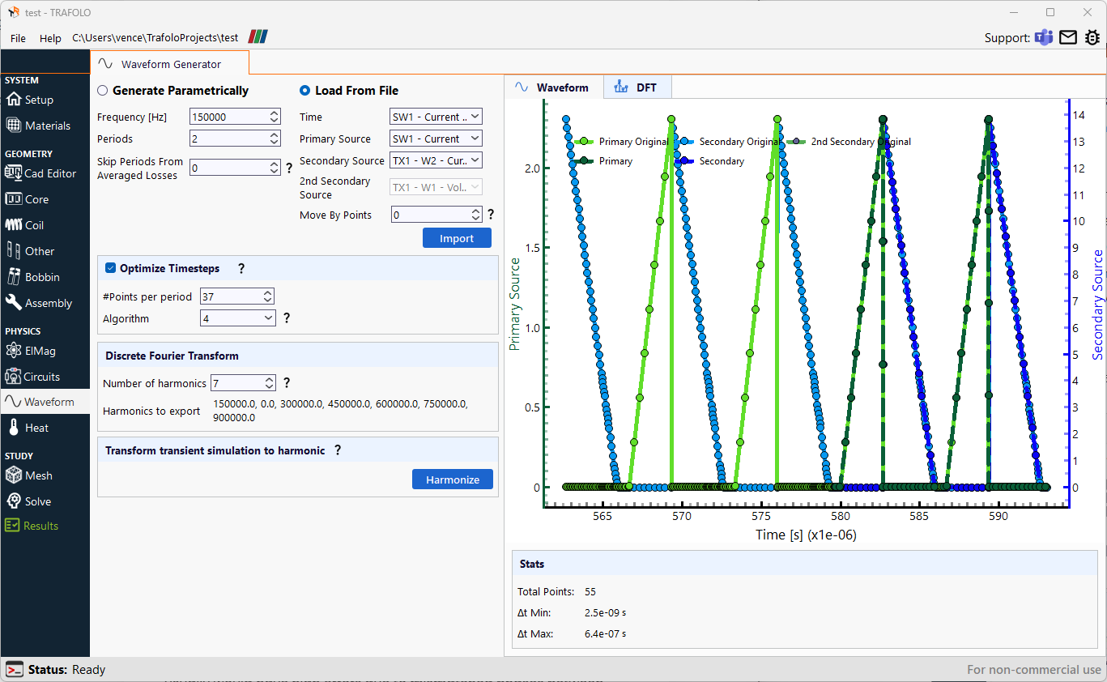Click help question mark beside Transform transient simulation

[338, 450]
